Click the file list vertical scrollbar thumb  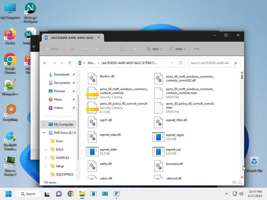click(x=242, y=77)
